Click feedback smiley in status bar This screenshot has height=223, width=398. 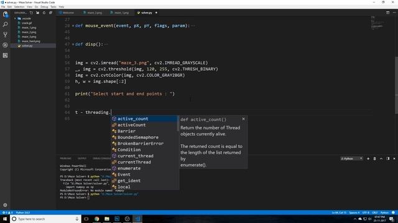coord(393,212)
